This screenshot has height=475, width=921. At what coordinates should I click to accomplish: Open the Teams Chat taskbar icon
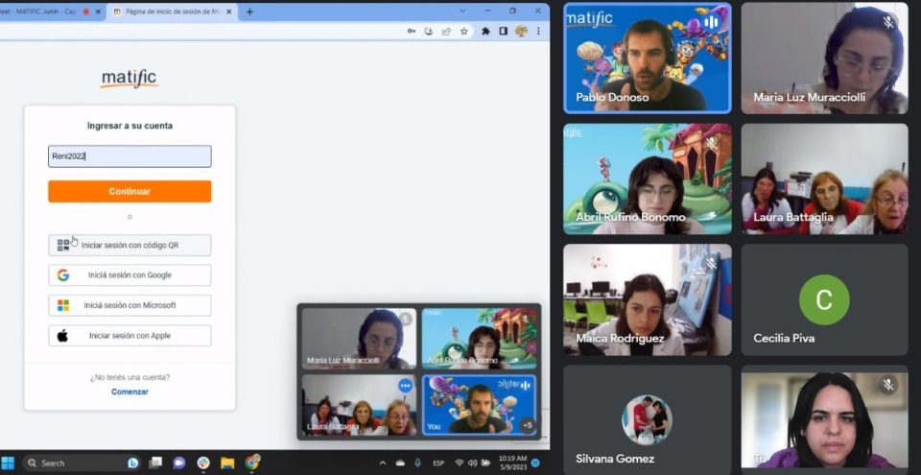click(x=179, y=463)
